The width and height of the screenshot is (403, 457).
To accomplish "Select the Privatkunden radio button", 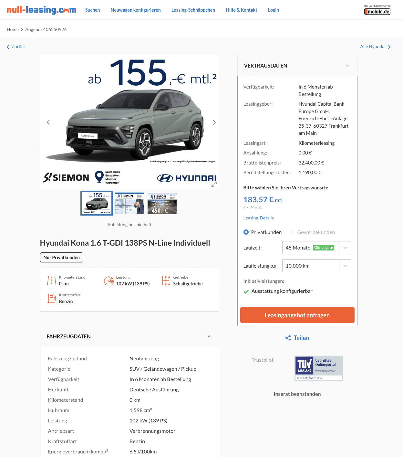I will (x=246, y=232).
